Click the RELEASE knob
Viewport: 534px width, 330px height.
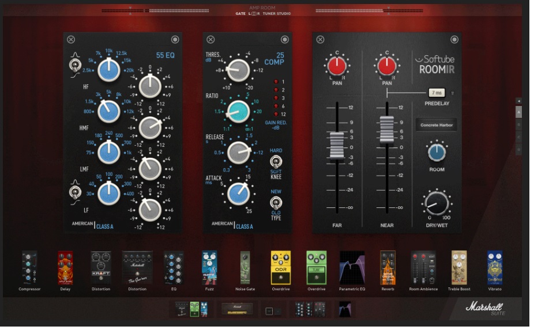point(238,153)
